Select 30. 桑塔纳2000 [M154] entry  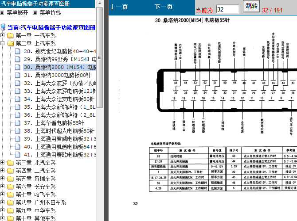60,67
